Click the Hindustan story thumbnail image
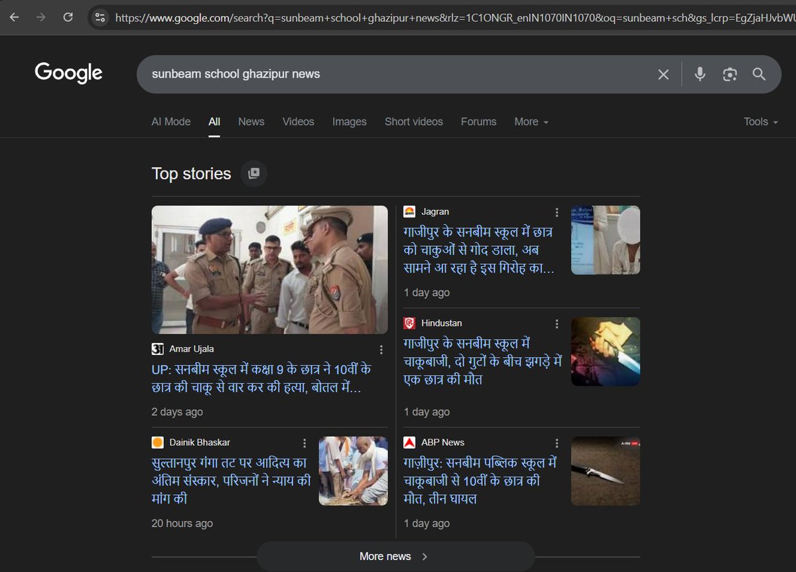This screenshot has width=796, height=572. click(606, 352)
